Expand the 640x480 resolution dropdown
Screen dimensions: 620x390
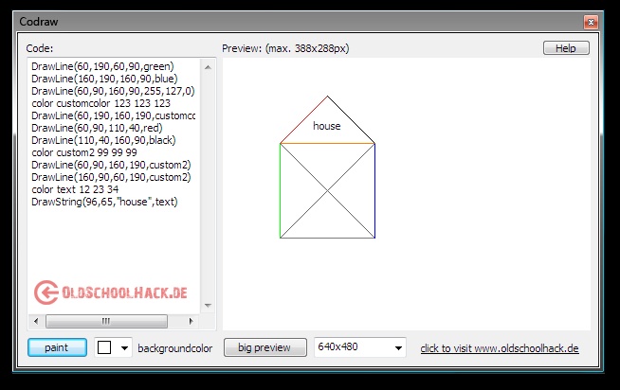tap(398, 347)
